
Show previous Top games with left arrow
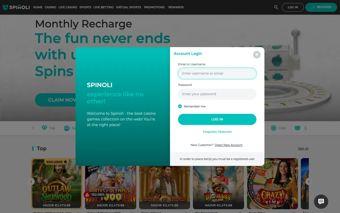(31, 181)
